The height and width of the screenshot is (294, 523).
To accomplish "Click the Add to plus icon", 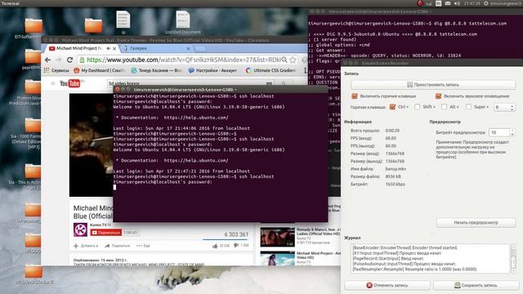I will tap(76, 246).
